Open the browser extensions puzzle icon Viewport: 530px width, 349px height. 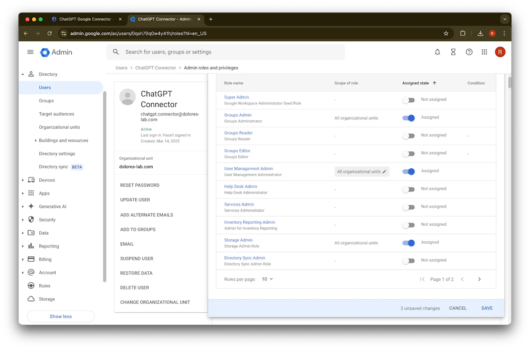point(463,34)
